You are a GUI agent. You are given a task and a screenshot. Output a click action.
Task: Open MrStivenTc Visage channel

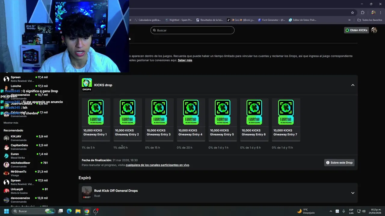tap(26, 173)
